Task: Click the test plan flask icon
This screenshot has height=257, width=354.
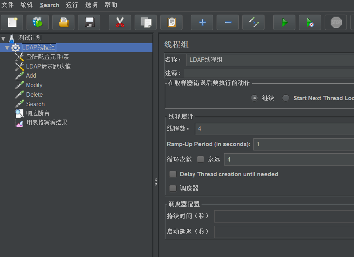Action: pyautogui.click(x=12, y=38)
